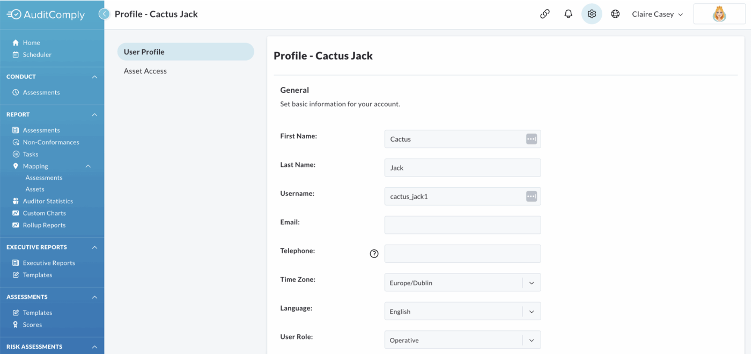
Task: Click the Conduct Assessments clock icon
Action: point(16,93)
